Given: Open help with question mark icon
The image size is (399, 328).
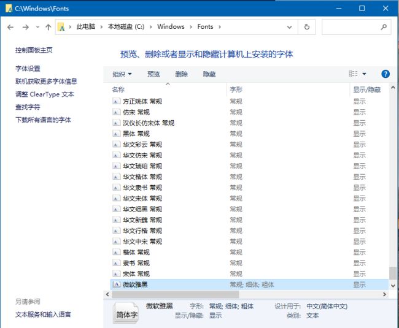Looking at the screenshot, I should 385,74.
